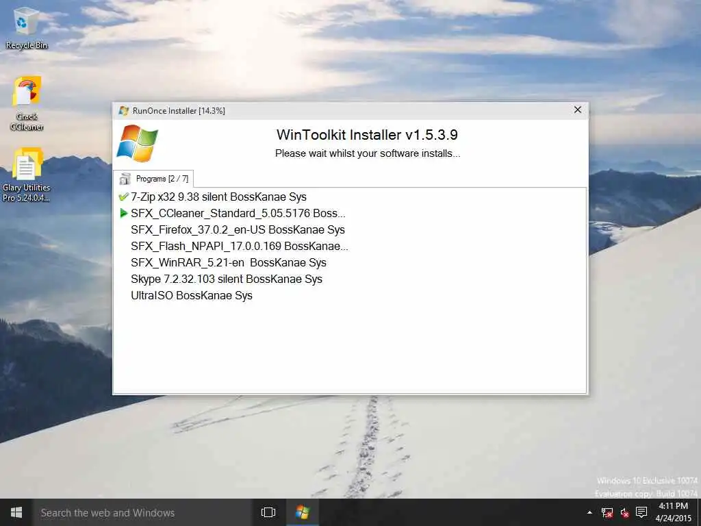This screenshot has height=526, width=701.
Task: Close the RunOnce Installer window
Action: (578, 110)
